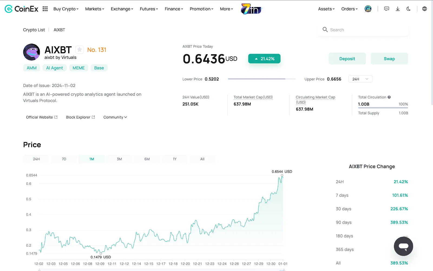Open the language globe icon
The image size is (433, 271).
tap(425, 9)
